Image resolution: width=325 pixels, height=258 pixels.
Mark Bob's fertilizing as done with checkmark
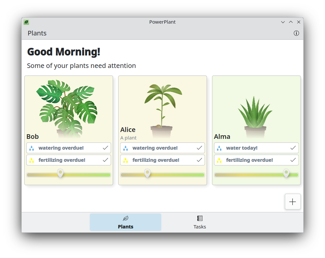click(x=105, y=160)
